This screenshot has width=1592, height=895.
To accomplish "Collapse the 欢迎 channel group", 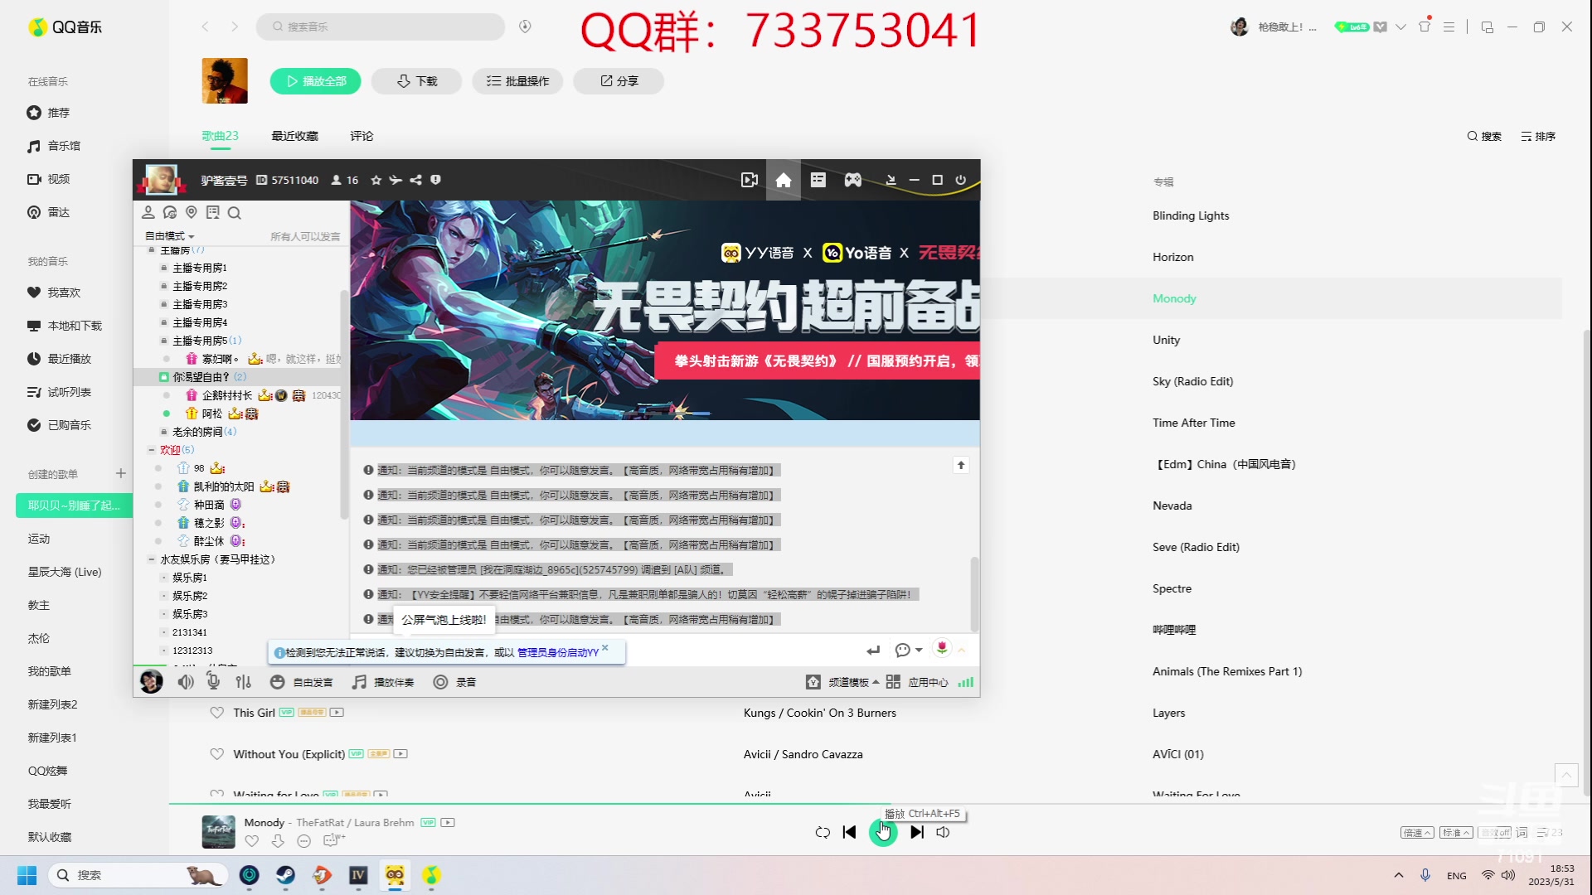I will tap(151, 450).
